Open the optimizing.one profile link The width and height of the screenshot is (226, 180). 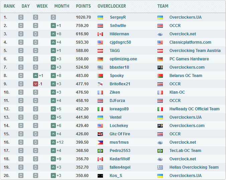123,59
